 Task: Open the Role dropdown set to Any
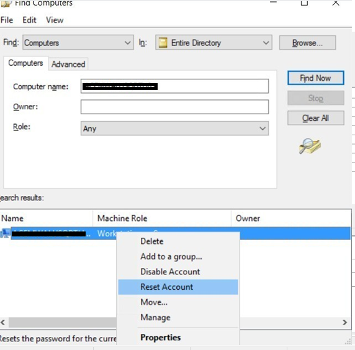[x=174, y=128]
